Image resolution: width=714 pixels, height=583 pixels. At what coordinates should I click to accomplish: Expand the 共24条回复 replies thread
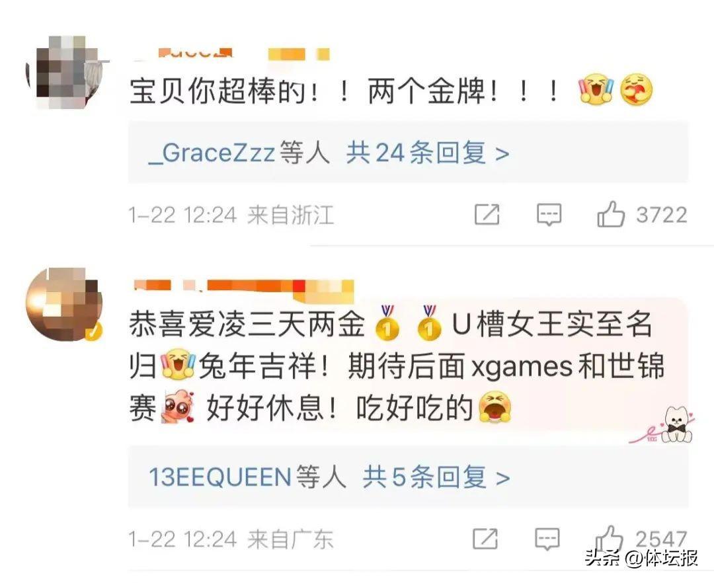coord(428,153)
